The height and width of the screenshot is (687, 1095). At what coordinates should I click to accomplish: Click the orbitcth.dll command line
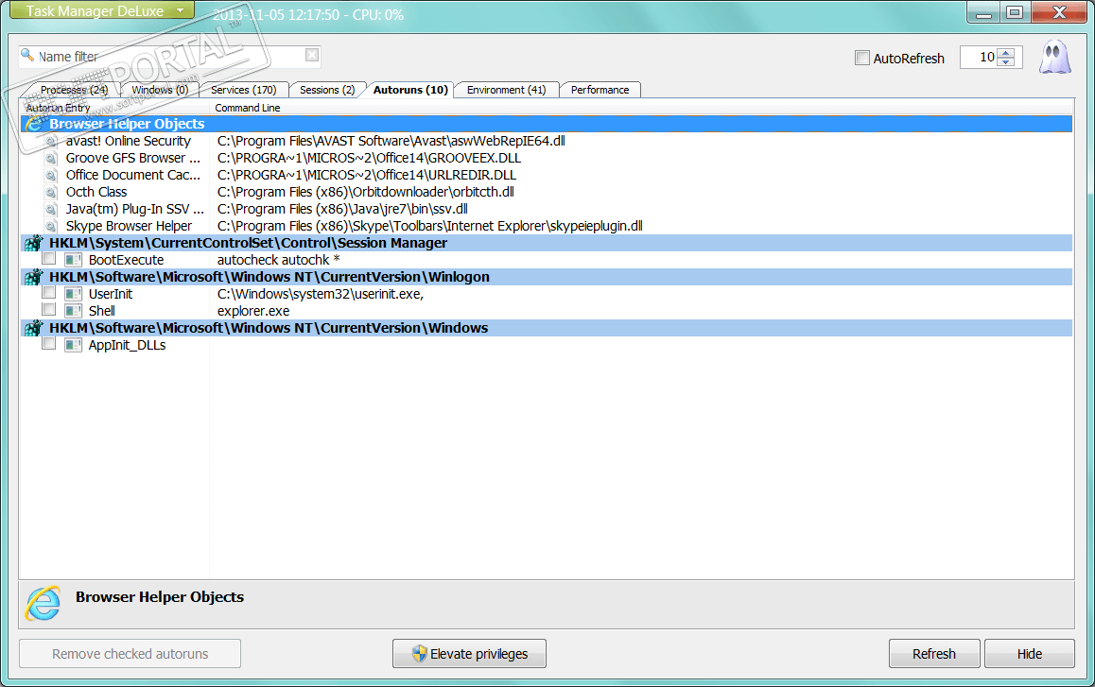pos(365,192)
